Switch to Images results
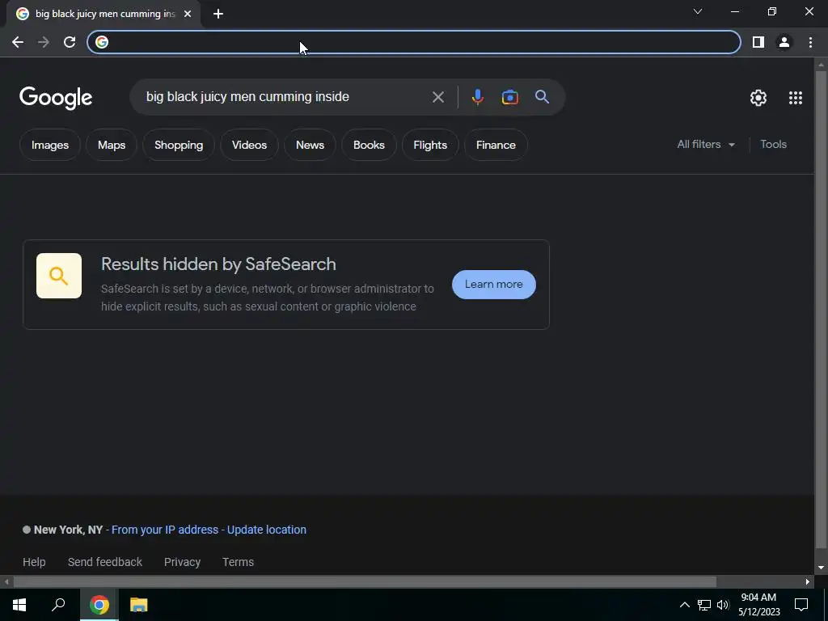828x621 pixels. point(50,145)
